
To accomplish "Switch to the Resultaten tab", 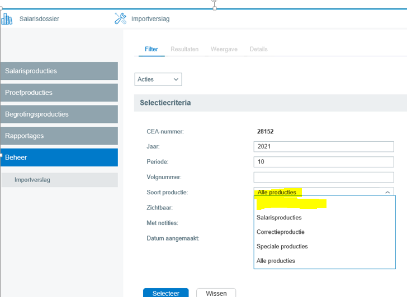I will coord(184,49).
